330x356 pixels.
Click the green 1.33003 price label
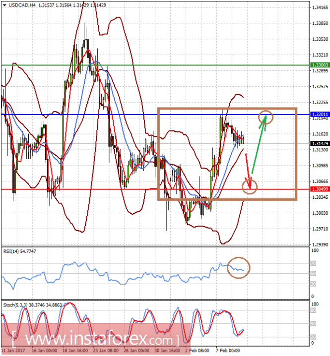[x=320, y=65]
